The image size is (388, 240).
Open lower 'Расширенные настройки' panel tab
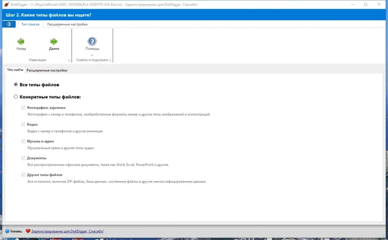click(x=47, y=70)
